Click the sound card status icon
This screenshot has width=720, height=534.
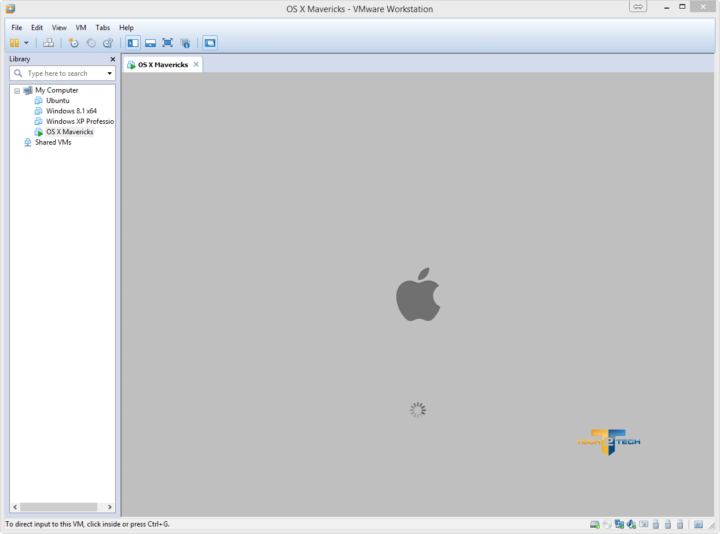pyautogui.click(x=631, y=525)
